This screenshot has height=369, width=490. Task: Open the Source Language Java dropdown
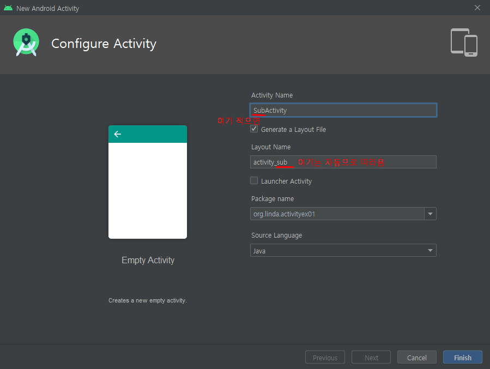click(343, 250)
